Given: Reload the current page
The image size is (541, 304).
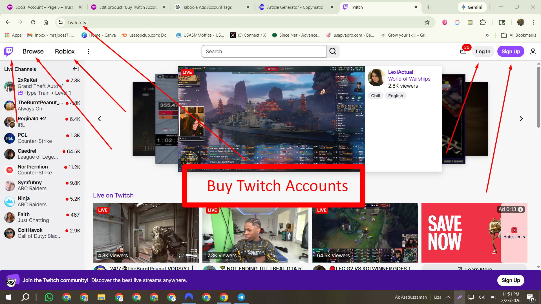Looking at the screenshot, I should point(33,22).
